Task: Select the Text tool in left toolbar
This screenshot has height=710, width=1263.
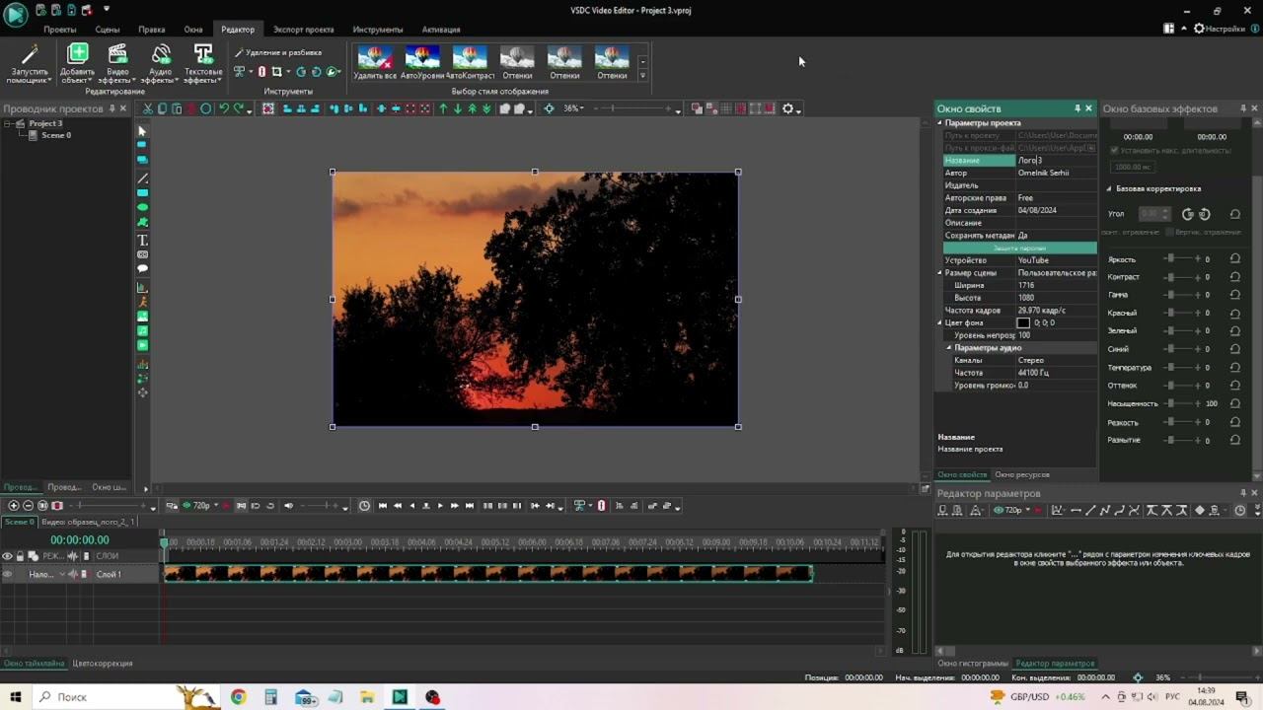Action: (x=142, y=240)
